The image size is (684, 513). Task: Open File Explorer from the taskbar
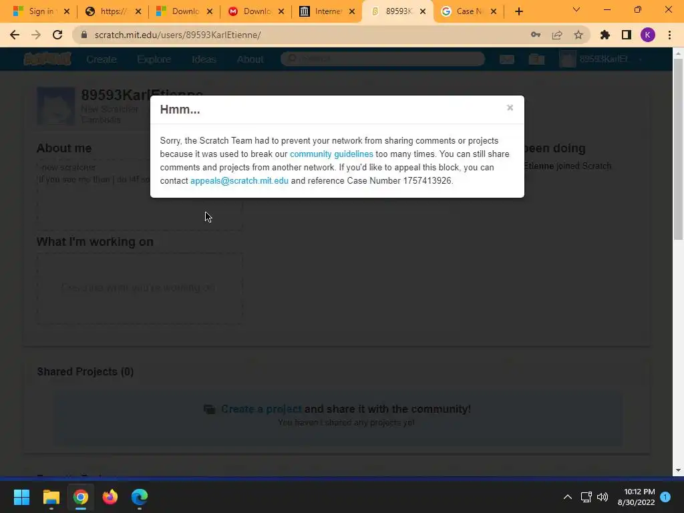[x=51, y=497]
